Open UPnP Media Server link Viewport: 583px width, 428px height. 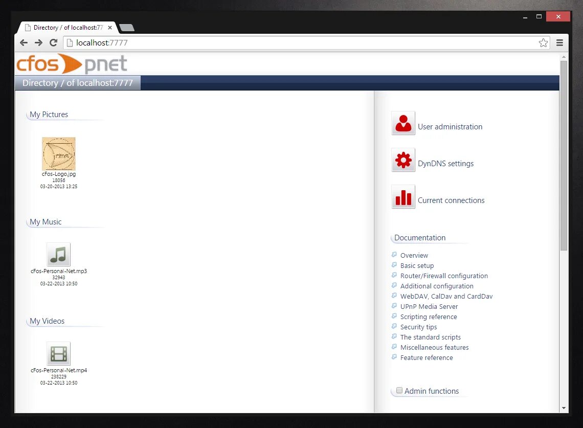429,306
